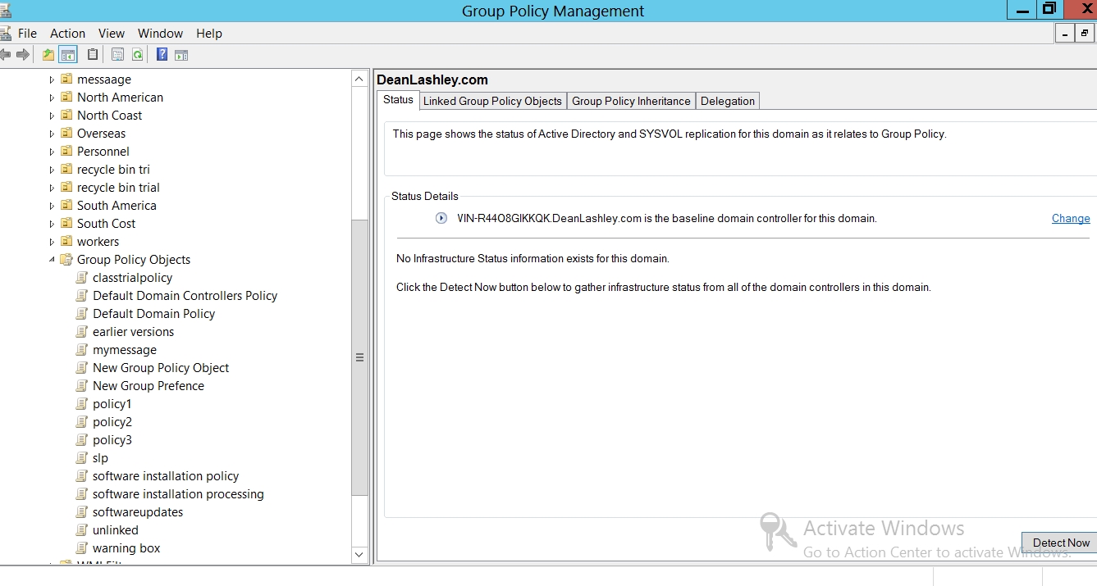This screenshot has height=586, width=1097.
Task: Open the Action menu
Action: click(x=67, y=34)
